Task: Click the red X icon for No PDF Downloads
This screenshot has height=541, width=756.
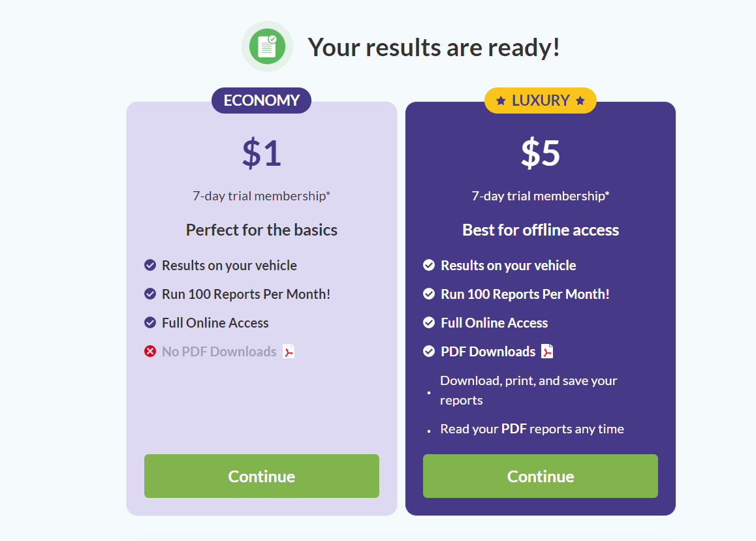Action: (x=150, y=351)
